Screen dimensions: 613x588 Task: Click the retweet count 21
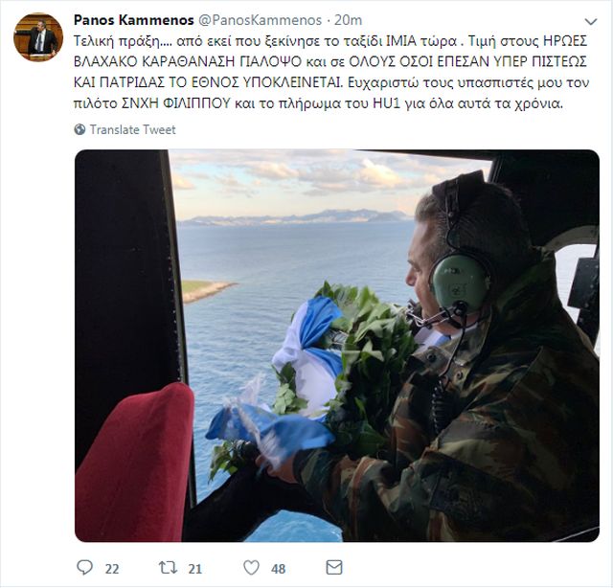tap(195, 569)
